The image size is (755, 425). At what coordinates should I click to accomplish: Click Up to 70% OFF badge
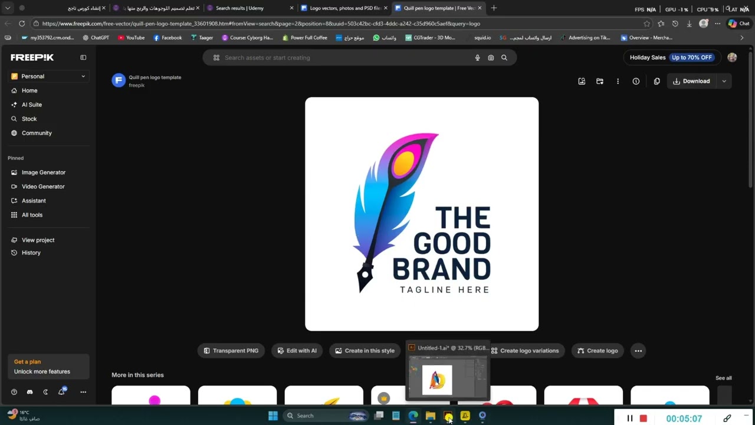(x=692, y=57)
